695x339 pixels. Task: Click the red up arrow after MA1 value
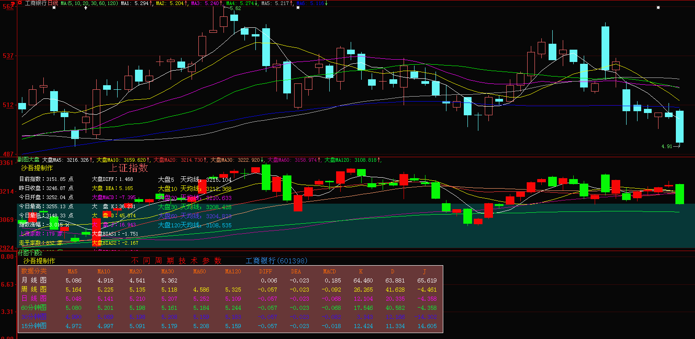point(151,3)
